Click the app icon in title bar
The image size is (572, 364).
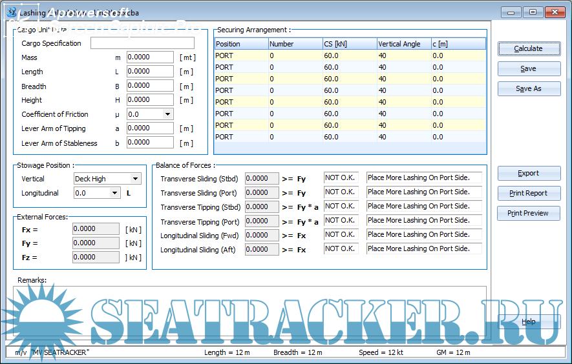pyautogui.click(x=12, y=12)
